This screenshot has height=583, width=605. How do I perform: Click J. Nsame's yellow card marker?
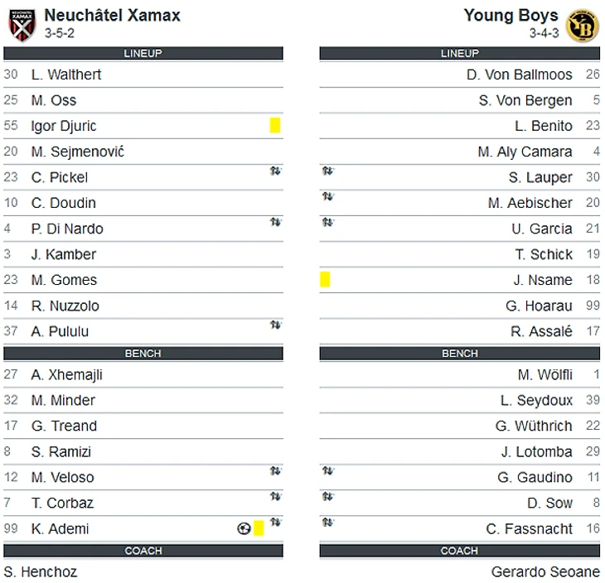325,280
